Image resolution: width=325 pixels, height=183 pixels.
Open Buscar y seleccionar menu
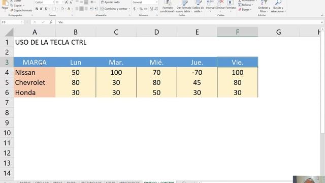pos(278,7)
